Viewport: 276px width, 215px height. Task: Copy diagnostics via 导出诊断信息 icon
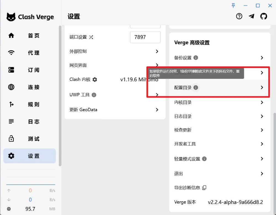204,188
